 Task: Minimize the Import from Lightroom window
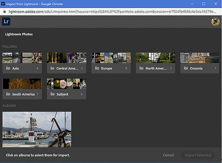[192, 4]
